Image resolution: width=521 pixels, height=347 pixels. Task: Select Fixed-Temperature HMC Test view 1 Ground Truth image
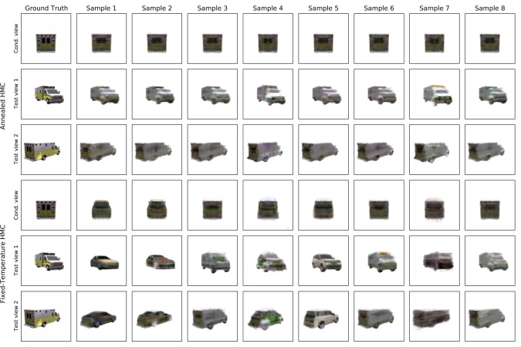[x=46, y=261]
